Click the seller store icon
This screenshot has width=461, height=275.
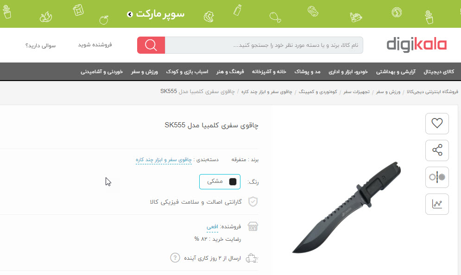[253, 226]
